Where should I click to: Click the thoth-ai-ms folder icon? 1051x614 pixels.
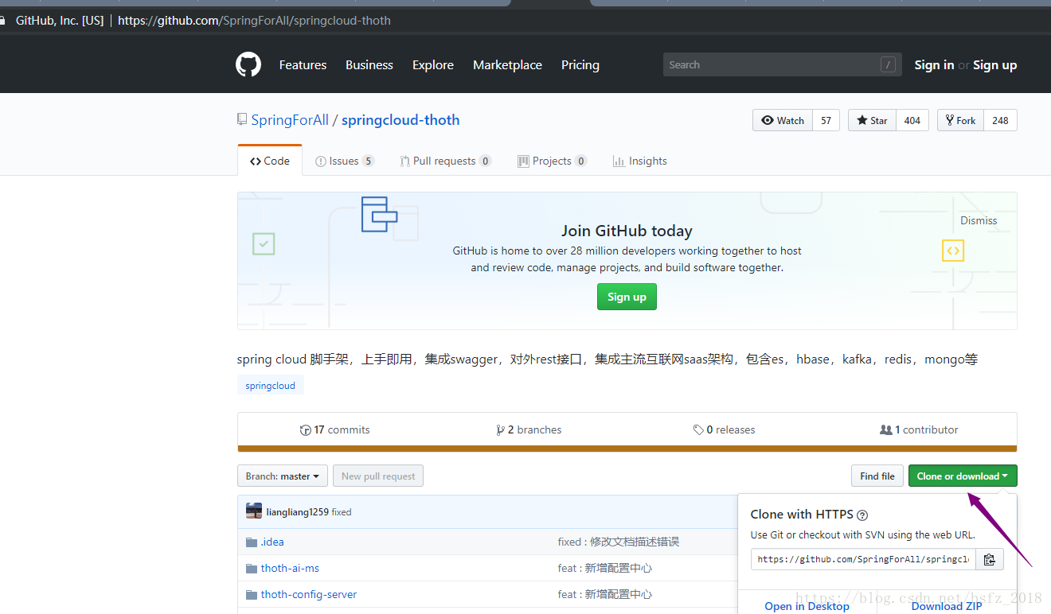[252, 569]
